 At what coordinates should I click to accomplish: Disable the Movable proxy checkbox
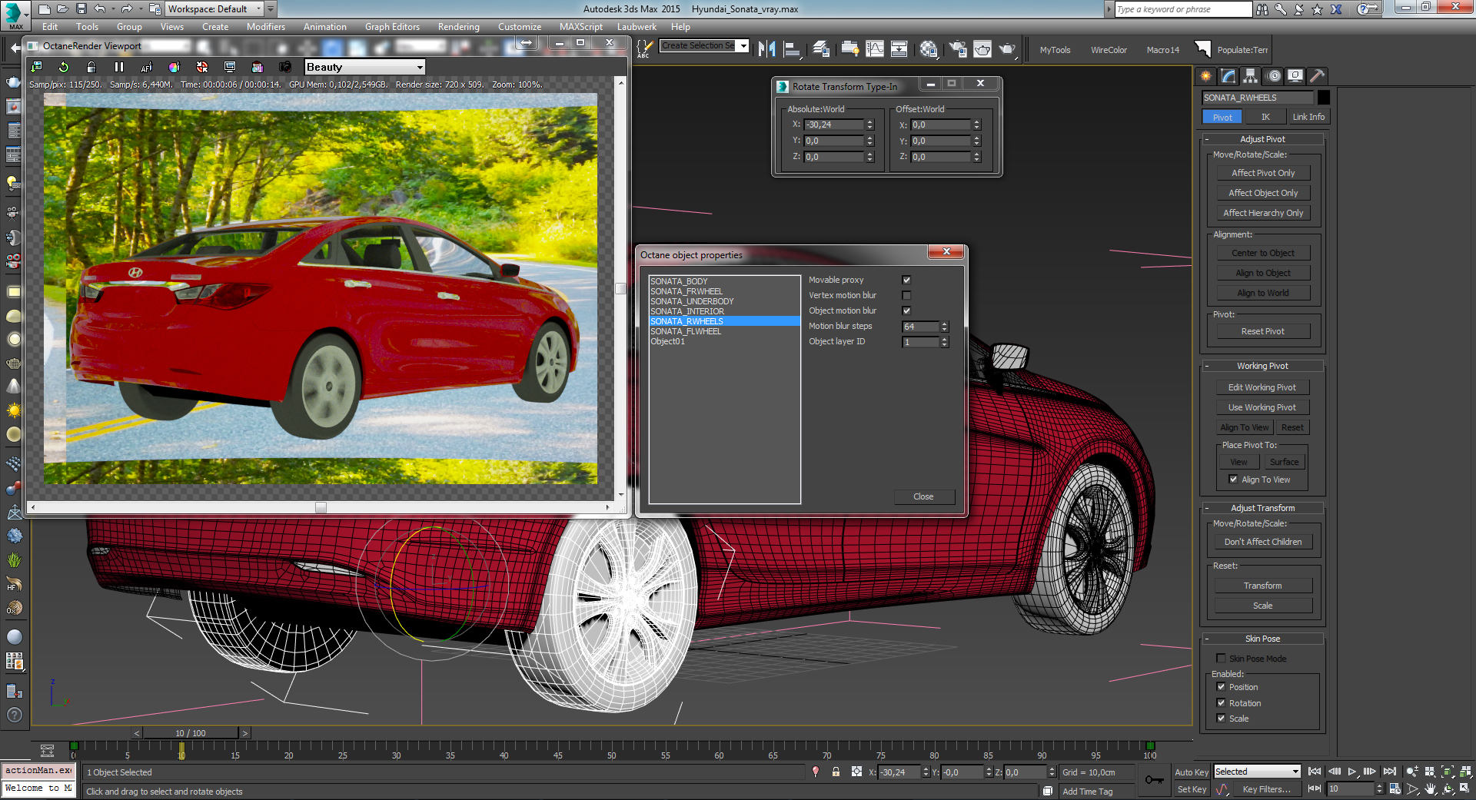coord(906,280)
